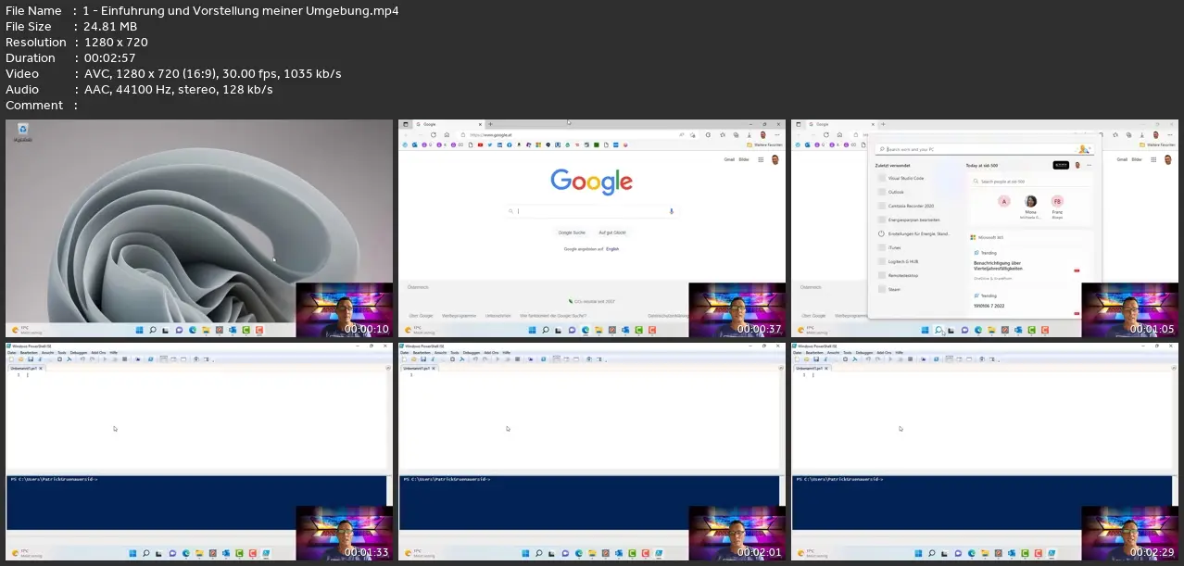Click the Google search field in the 00:00:37 frame
The image size is (1184, 566).
pyautogui.click(x=593, y=211)
